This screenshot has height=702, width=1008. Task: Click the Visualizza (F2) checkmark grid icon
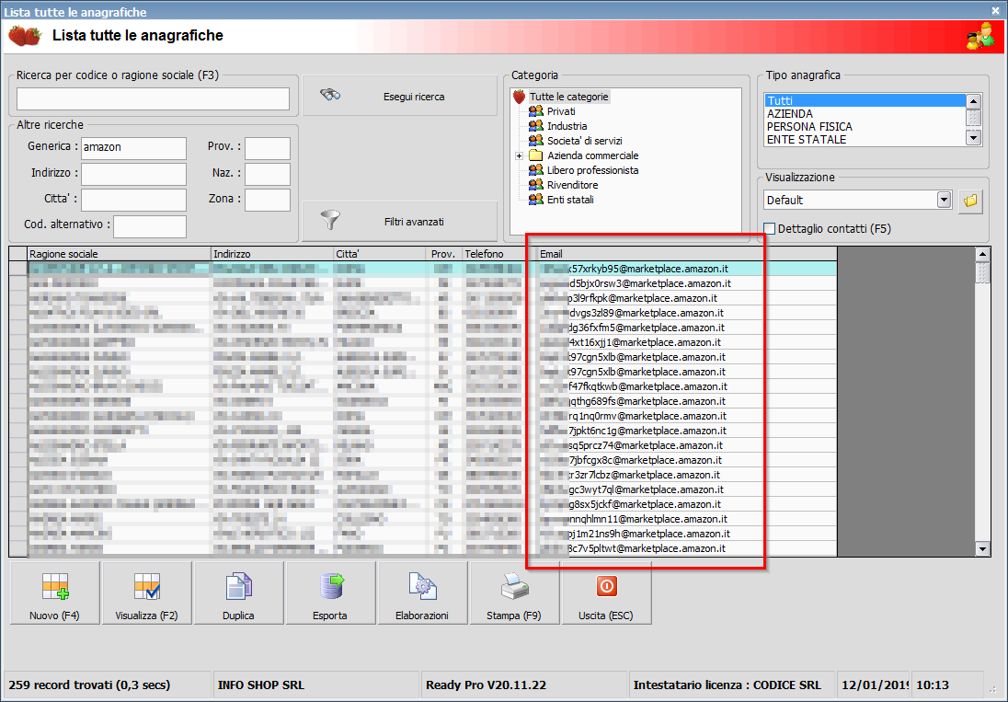click(x=147, y=586)
